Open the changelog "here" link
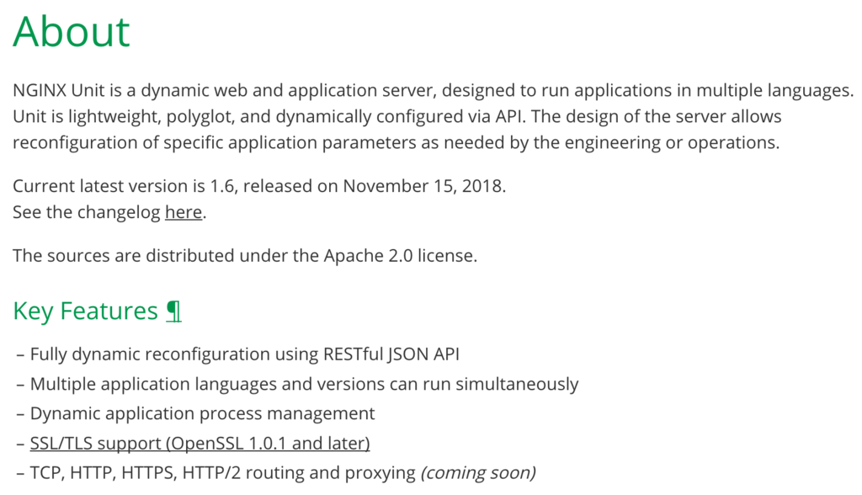Viewport: 862px width, 495px height. point(184,212)
